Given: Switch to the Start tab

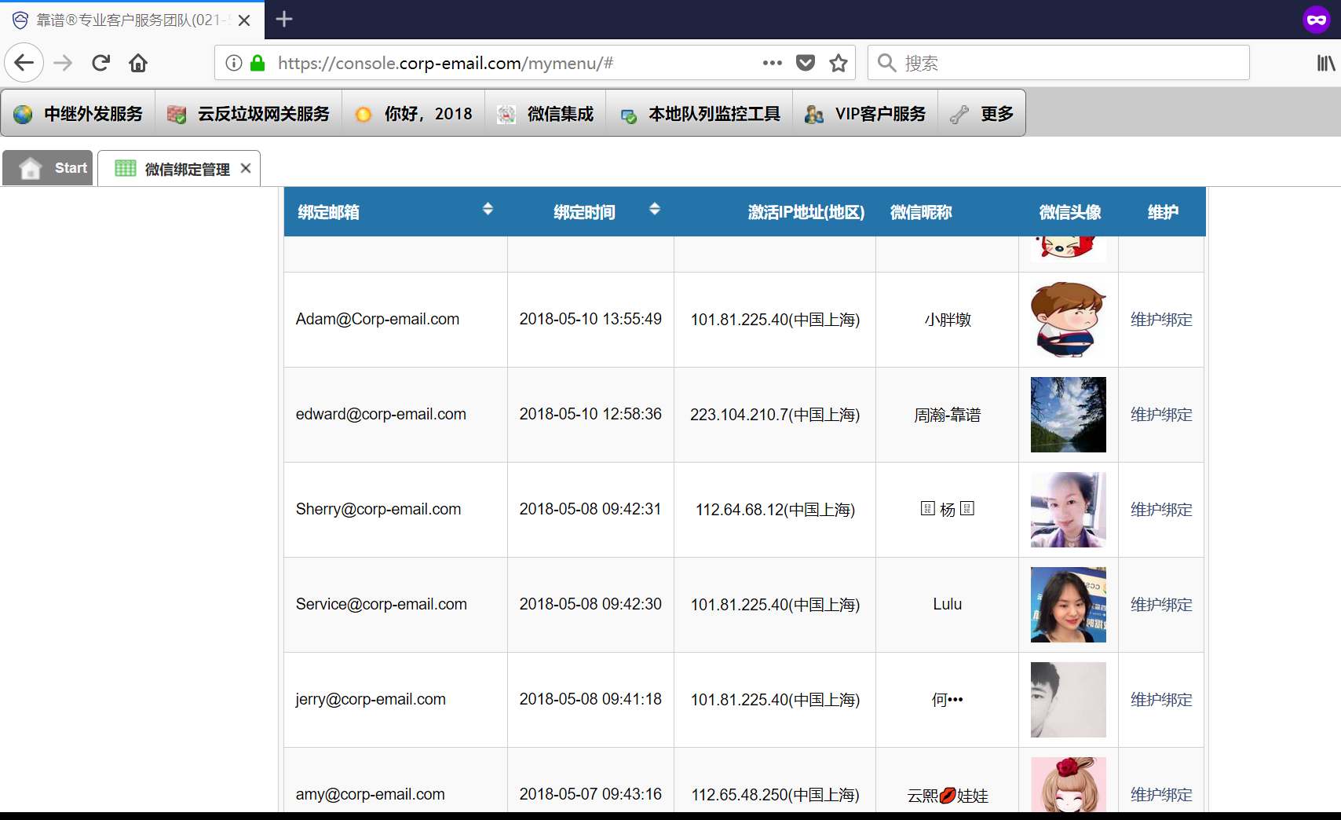Looking at the screenshot, I should point(49,168).
